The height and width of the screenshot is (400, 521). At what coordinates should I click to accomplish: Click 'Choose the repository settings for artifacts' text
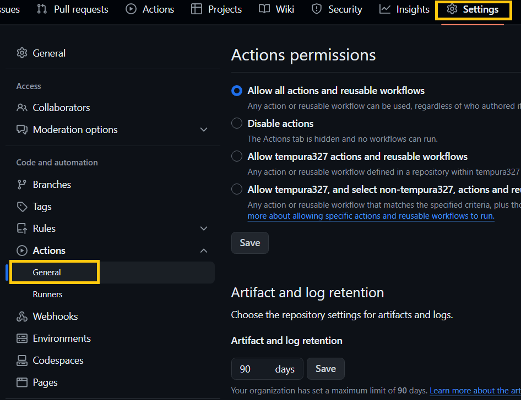[x=342, y=314]
